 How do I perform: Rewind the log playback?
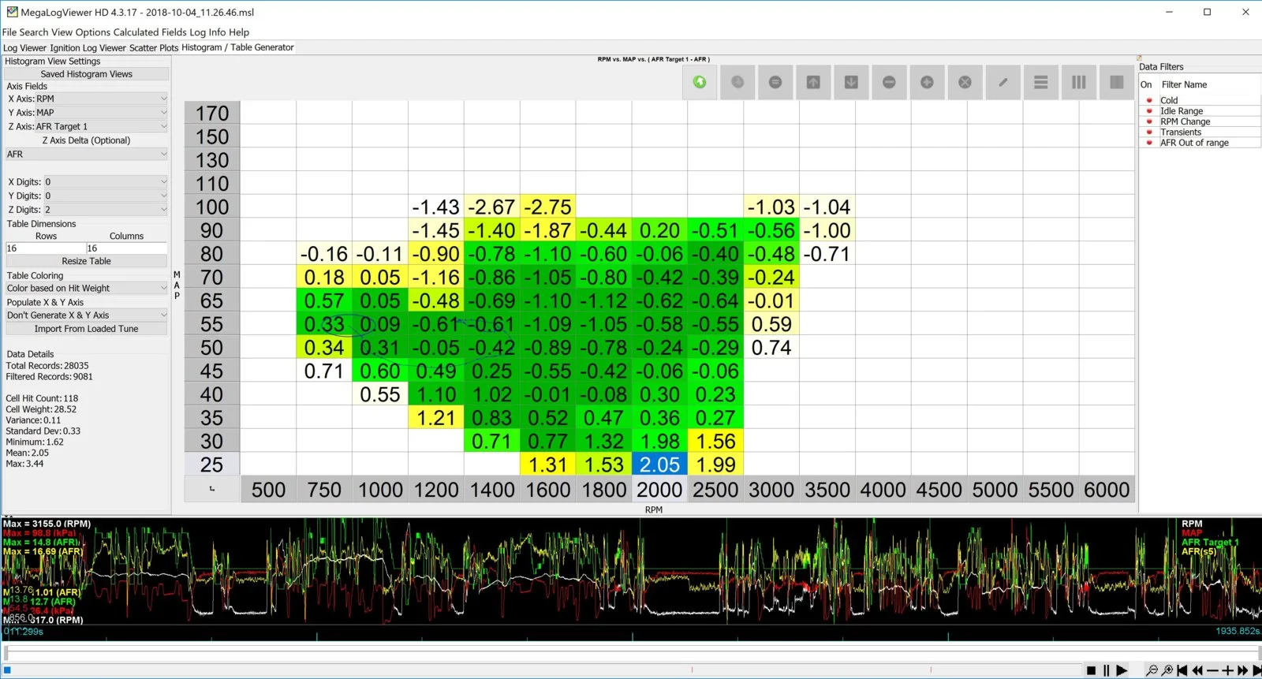[x=1197, y=670]
